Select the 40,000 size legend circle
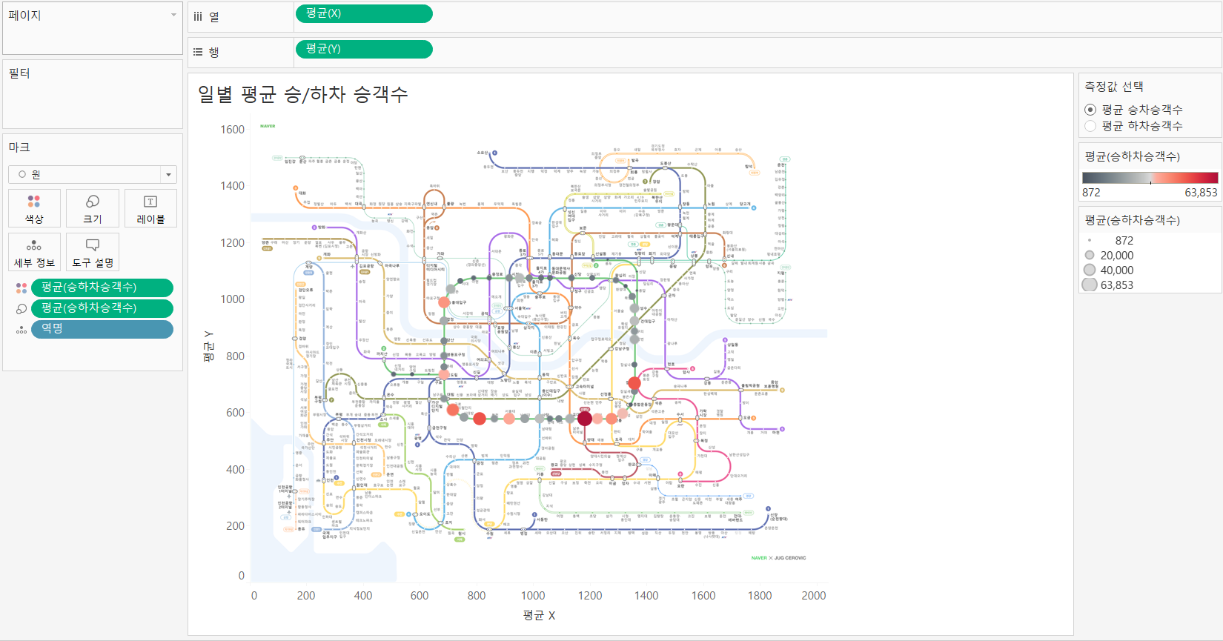Screen dimensions: 1223x641 1090,270
